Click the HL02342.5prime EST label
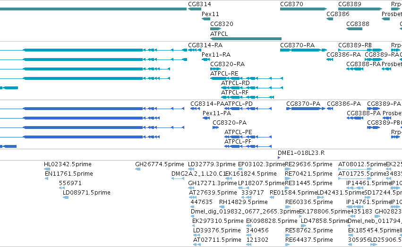402x247 pixels. [68, 164]
